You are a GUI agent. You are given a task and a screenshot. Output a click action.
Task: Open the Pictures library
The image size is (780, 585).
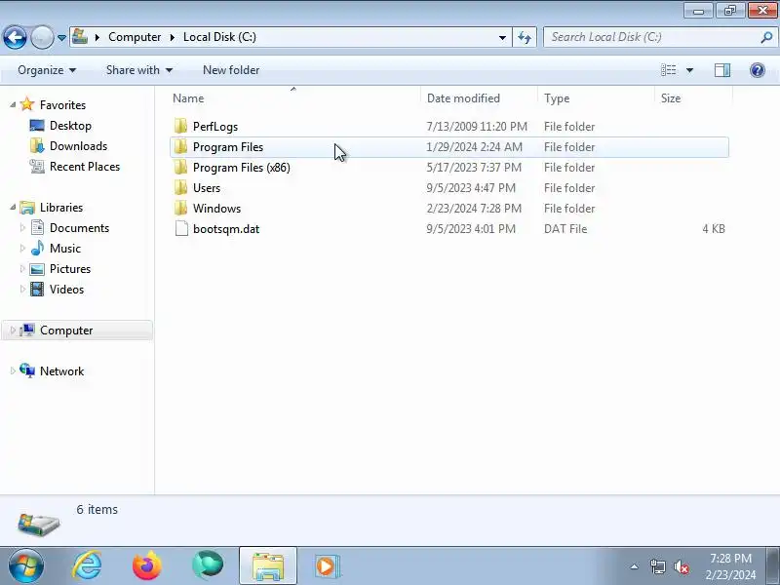pos(70,269)
